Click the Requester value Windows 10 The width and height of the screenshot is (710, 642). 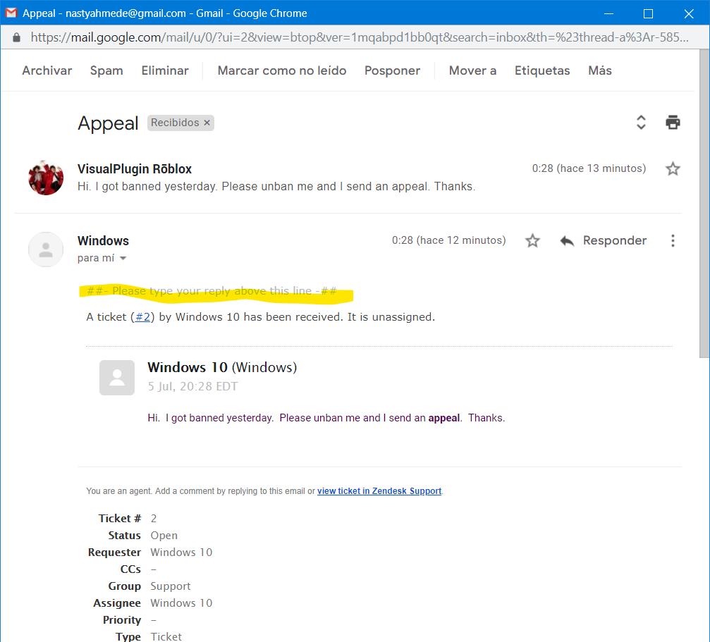pyautogui.click(x=181, y=552)
